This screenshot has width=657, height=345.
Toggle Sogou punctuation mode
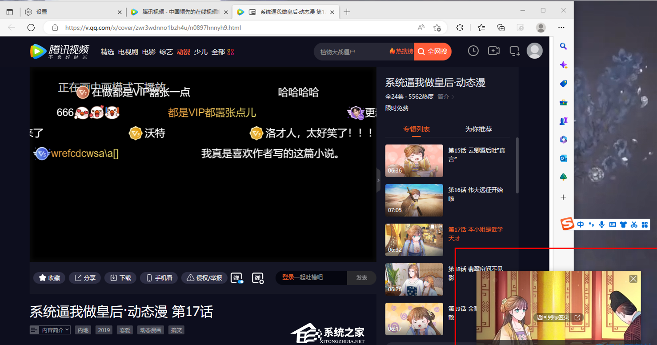pos(591,225)
